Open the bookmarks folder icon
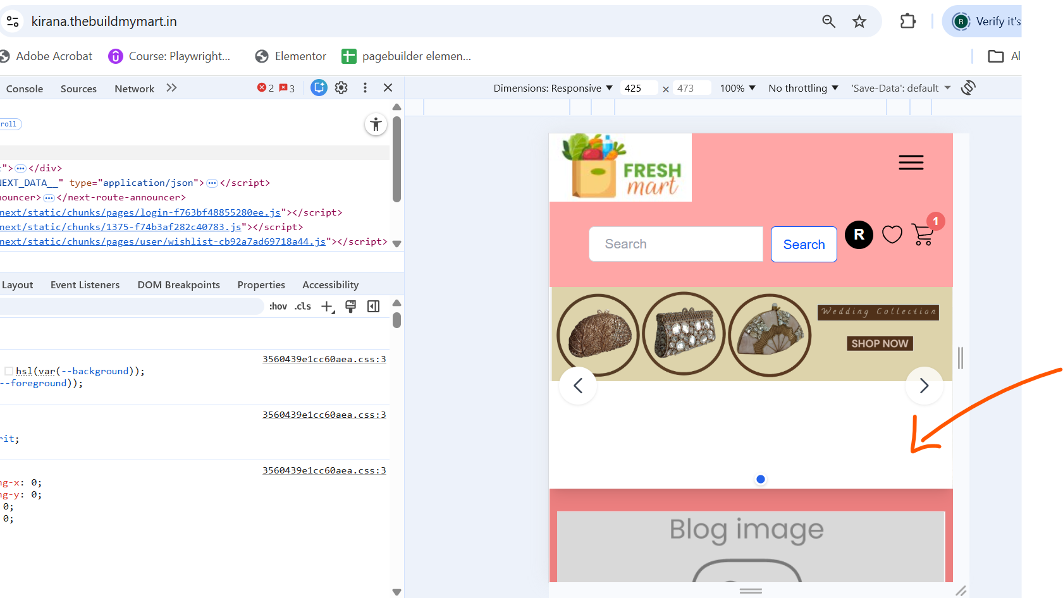This screenshot has height=598, width=1063. (996, 56)
